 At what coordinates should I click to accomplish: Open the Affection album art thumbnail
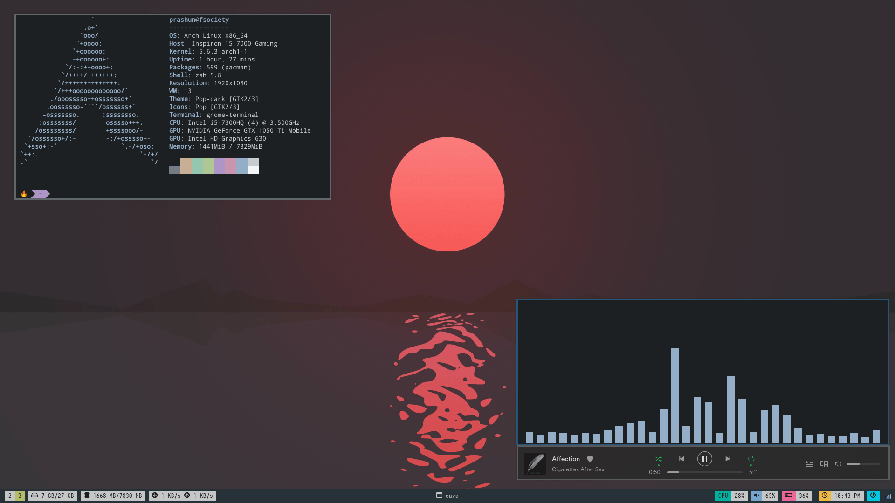(535, 464)
